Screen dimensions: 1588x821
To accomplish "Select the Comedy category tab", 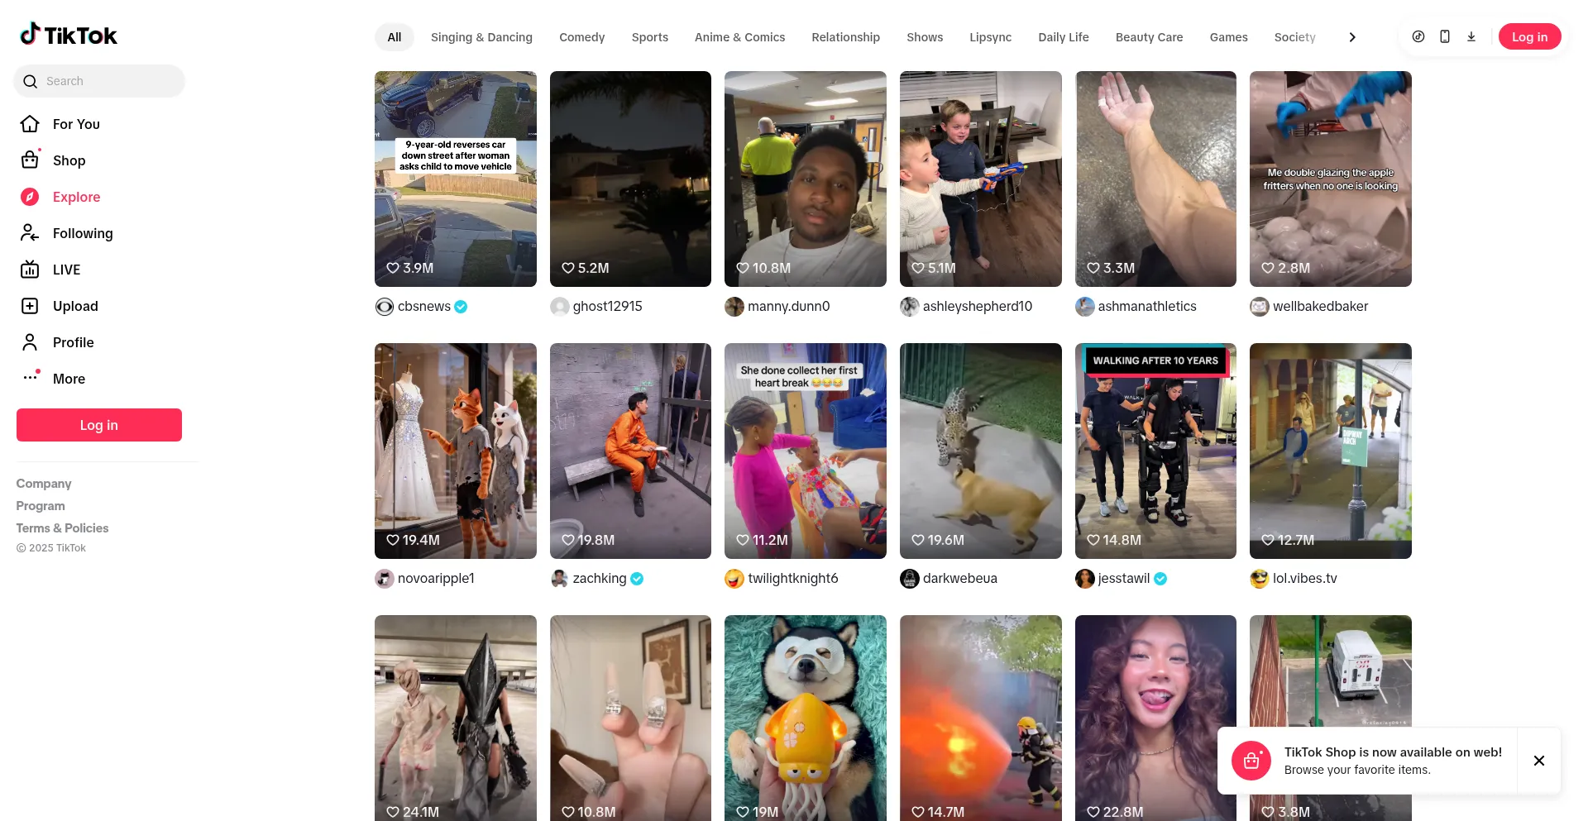I will (x=581, y=37).
